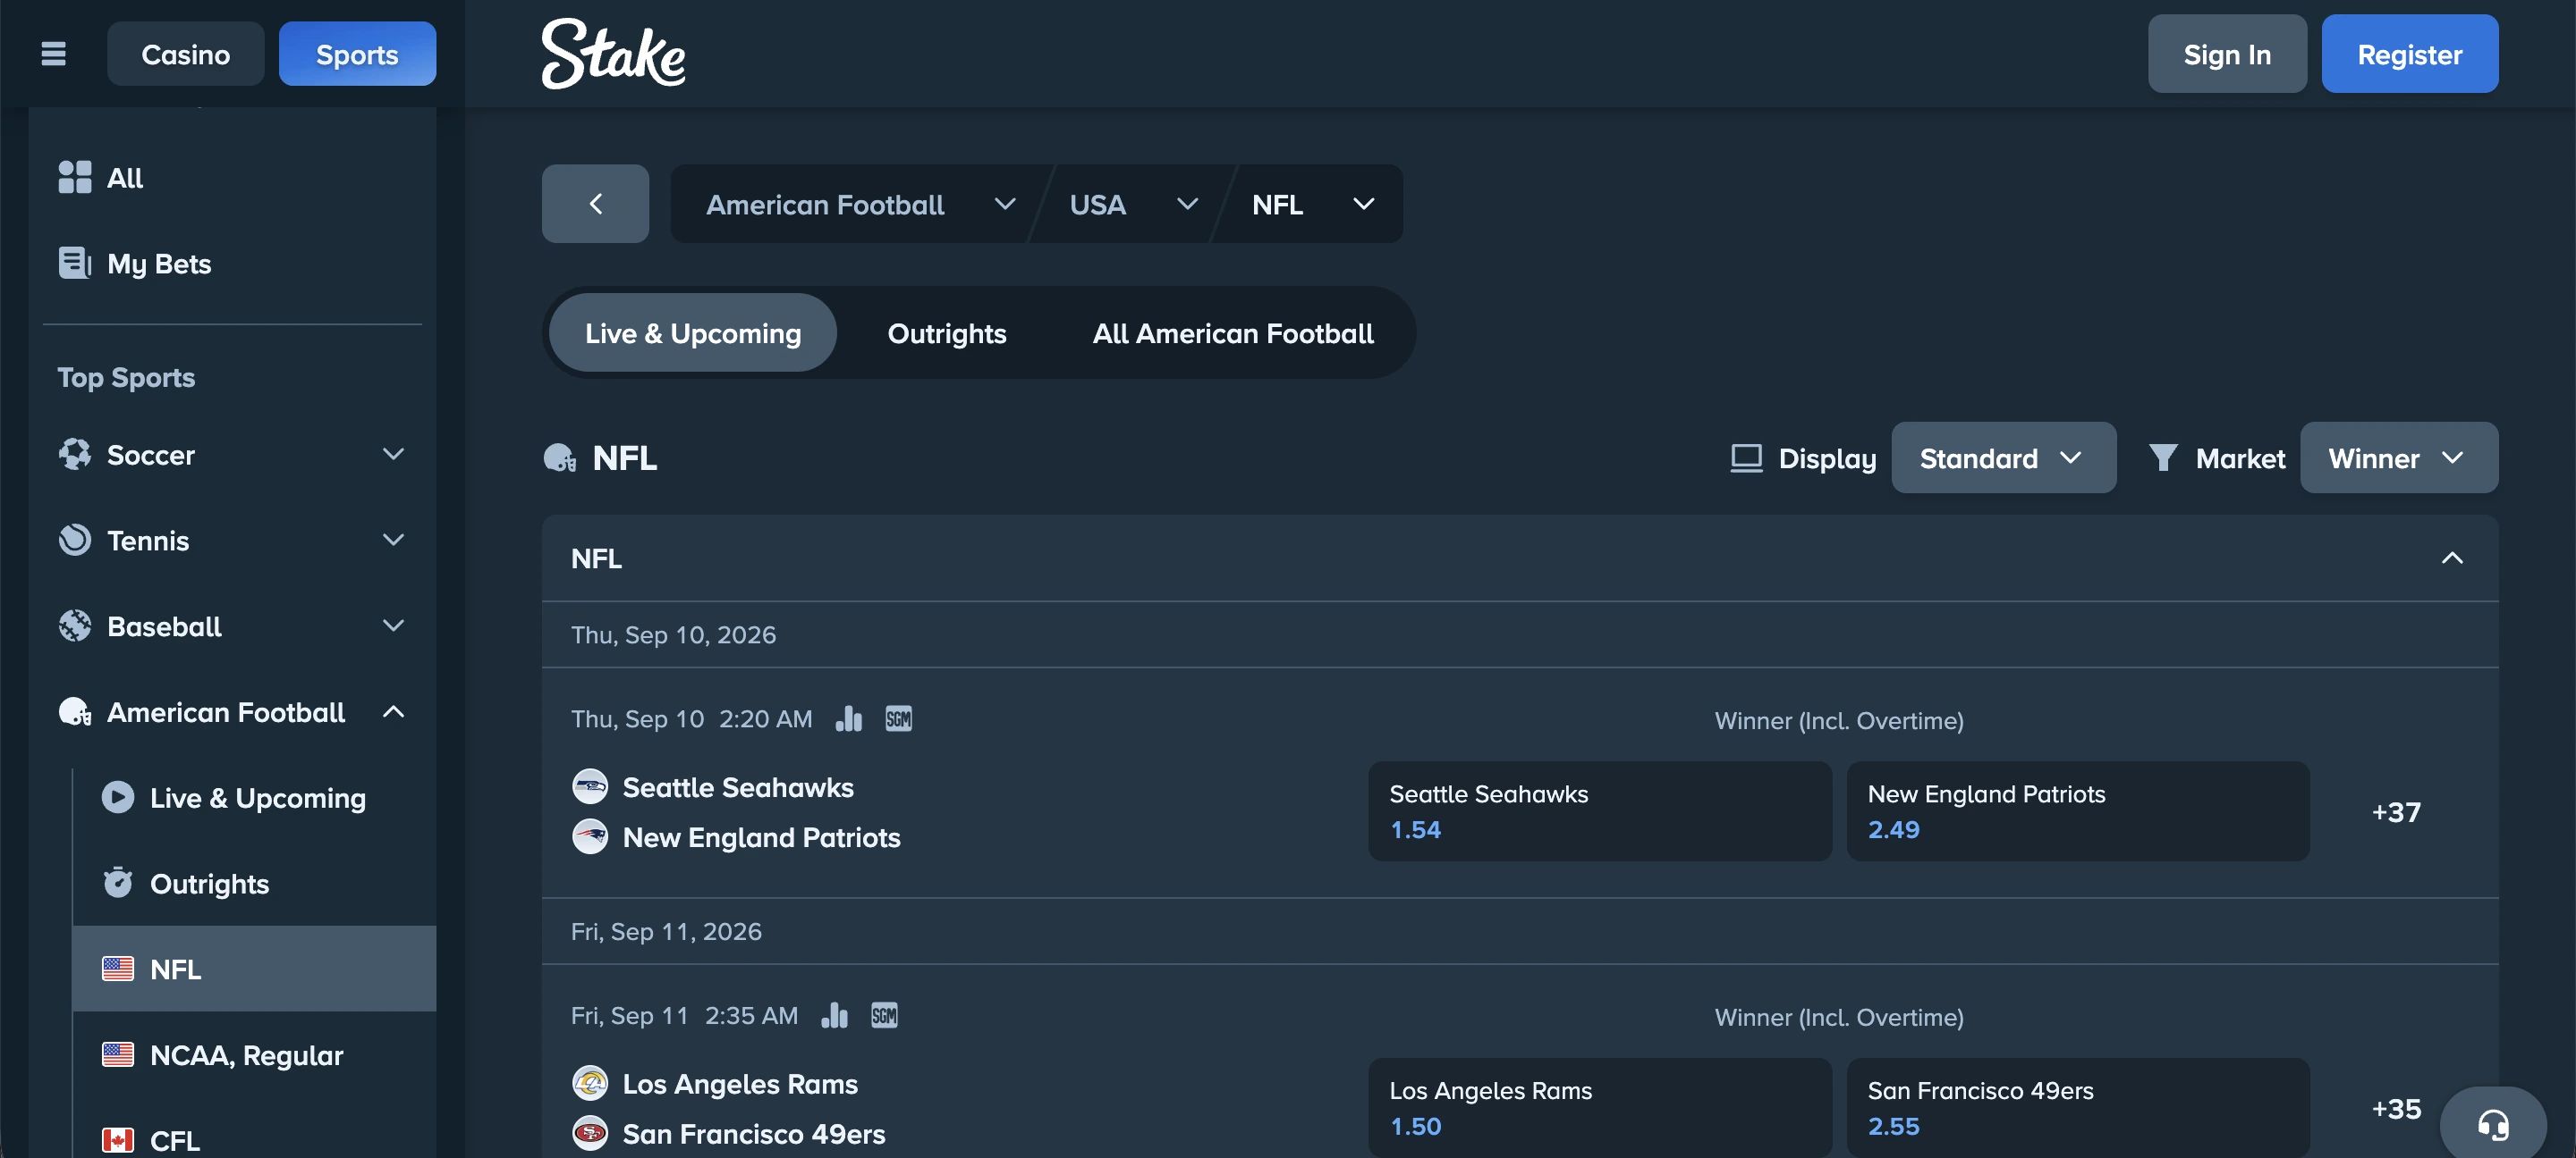Open the Winner market dropdown
This screenshot has width=2576, height=1158.
2398,457
